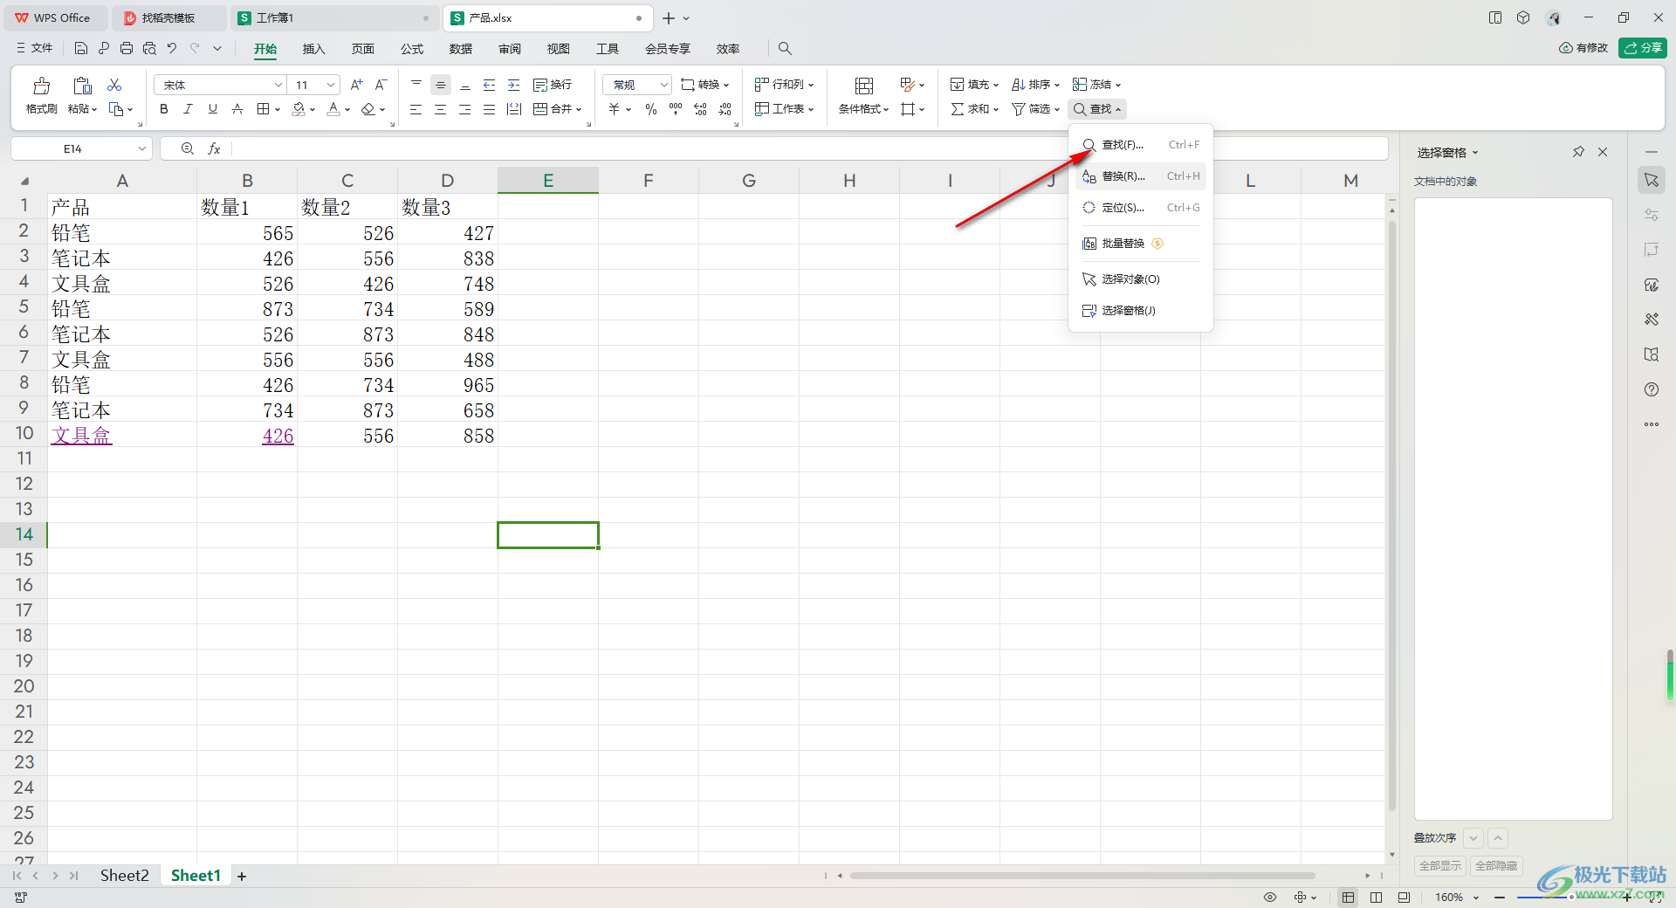Decrease font size with A- icon
Image resolution: width=1676 pixels, height=908 pixels.
pos(381,85)
